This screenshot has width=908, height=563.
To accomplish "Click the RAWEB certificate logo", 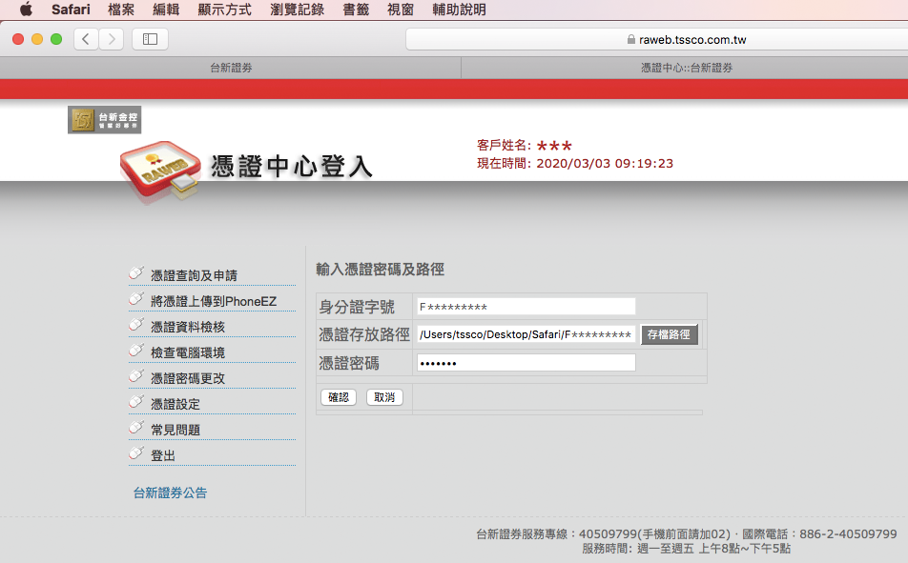I will [x=160, y=171].
